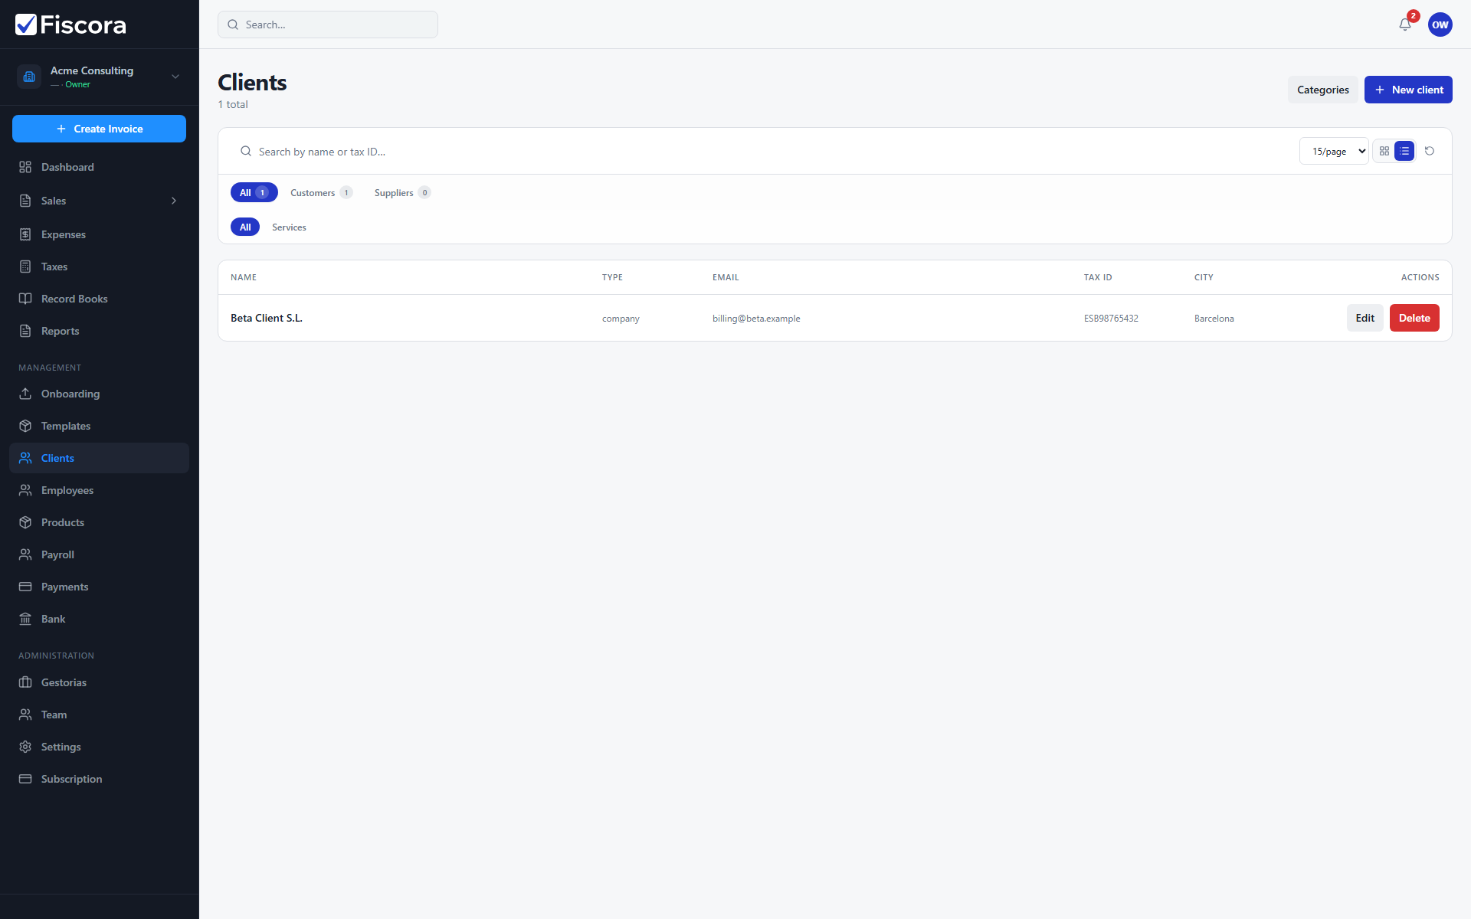The height and width of the screenshot is (919, 1471).
Task: Select the Services category filter
Action: pyautogui.click(x=289, y=227)
